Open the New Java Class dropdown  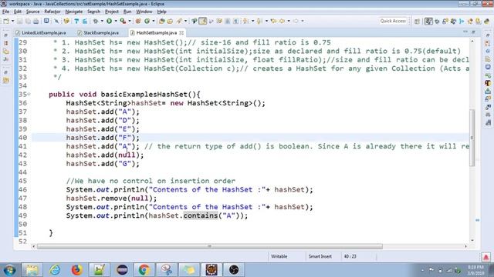[154, 21]
